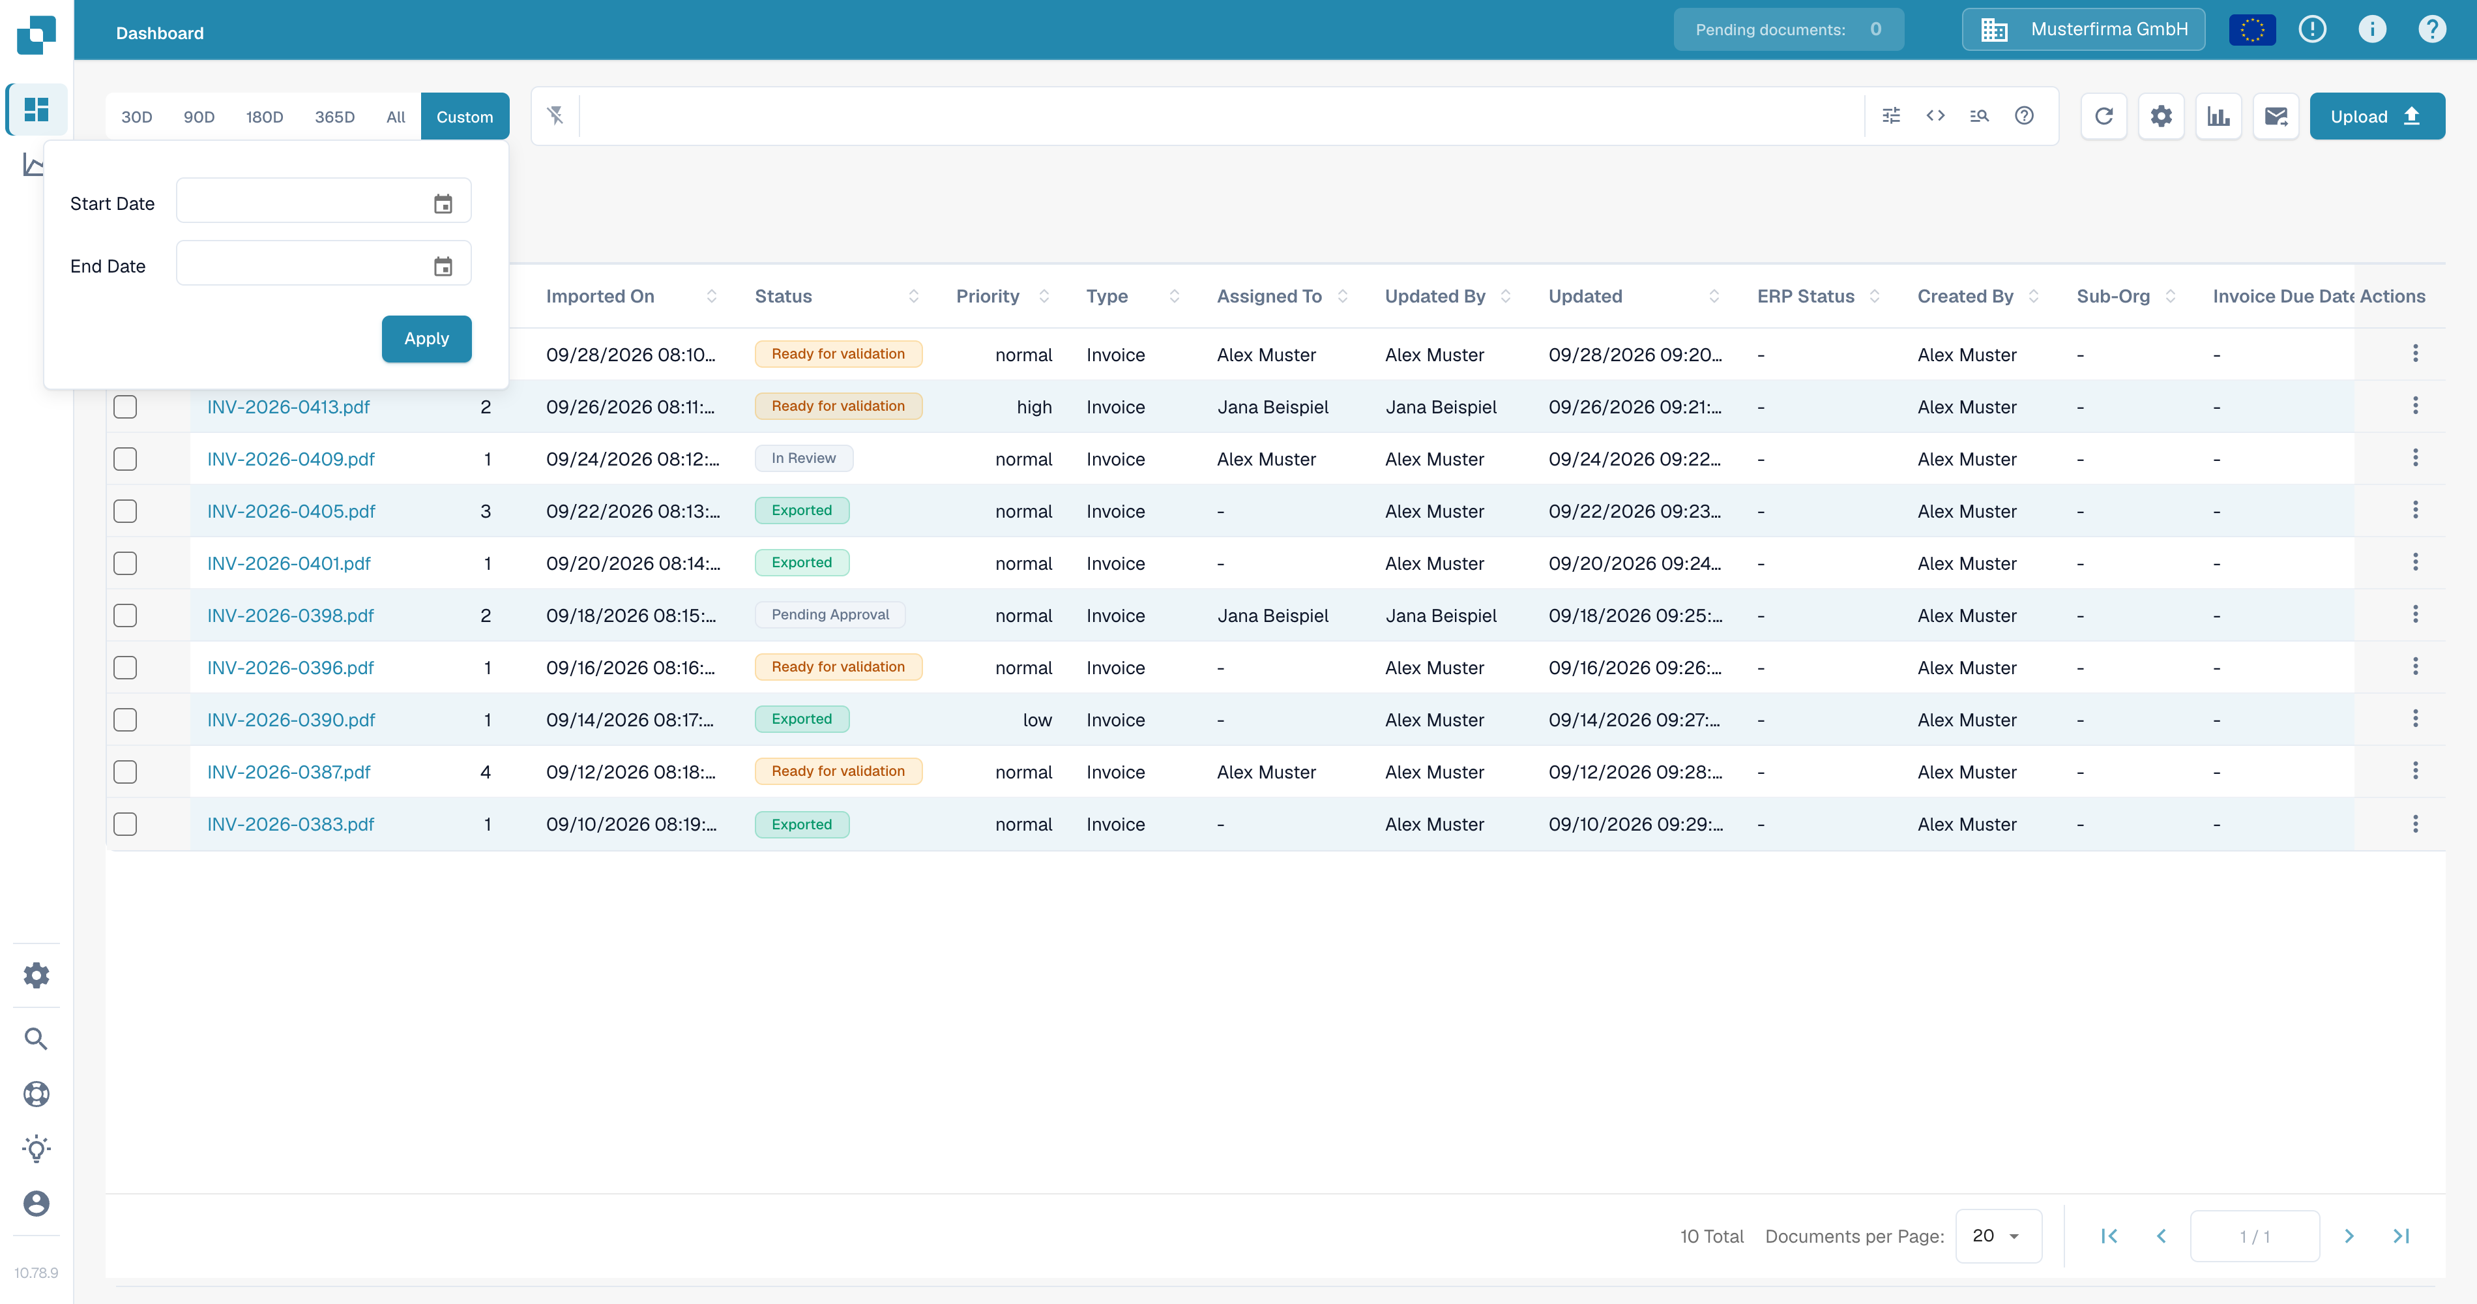Open the search magnifier in sidebar
This screenshot has width=2477, height=1304.
37,1039
